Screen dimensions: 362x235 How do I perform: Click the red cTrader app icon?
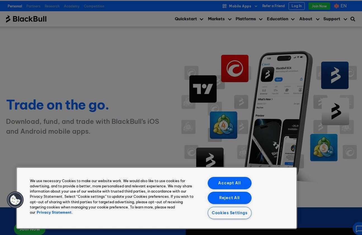pos(235,69)
